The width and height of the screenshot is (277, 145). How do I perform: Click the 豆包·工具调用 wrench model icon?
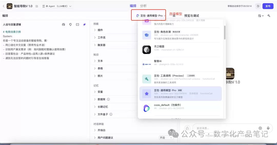[x=147, y=79]
